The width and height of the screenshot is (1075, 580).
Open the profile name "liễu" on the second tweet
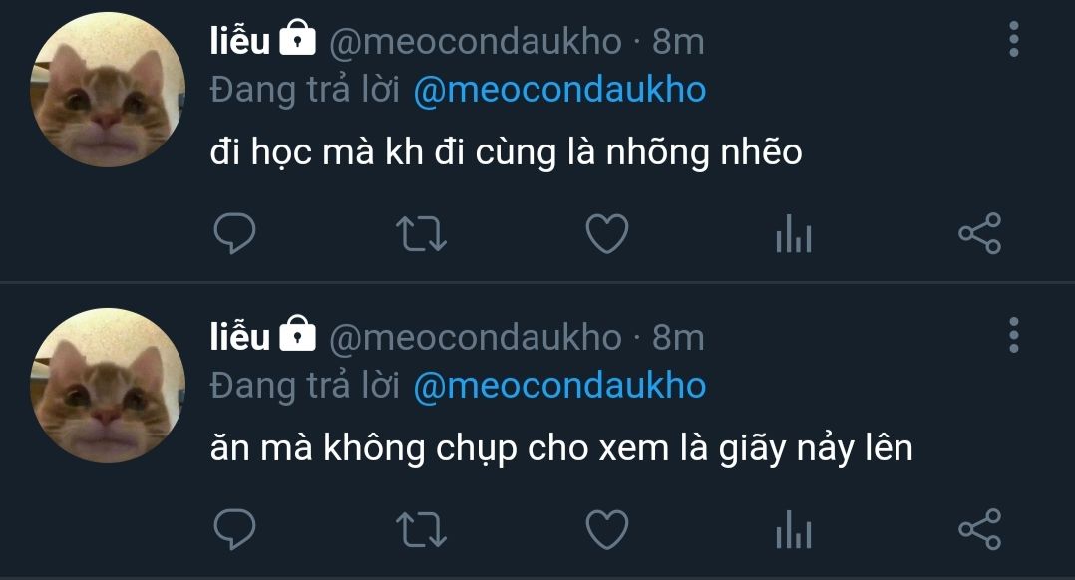tap(240, 337)
